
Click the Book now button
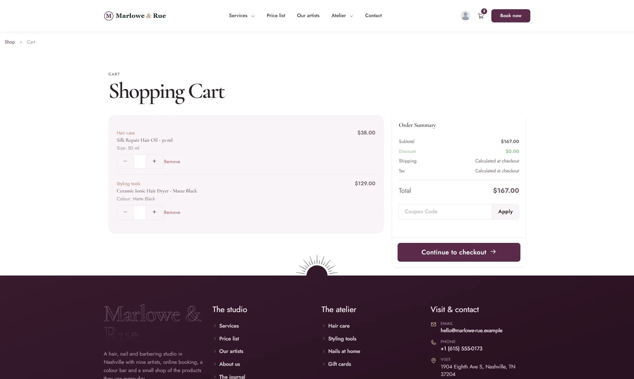point(511,16)
